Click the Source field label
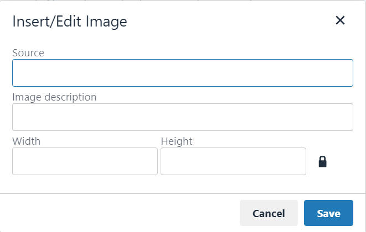Screen dimensions: 366x232 click(x=28, y=53)
